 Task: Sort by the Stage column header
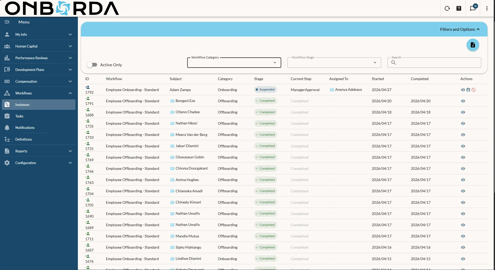[x=259, y=79]
